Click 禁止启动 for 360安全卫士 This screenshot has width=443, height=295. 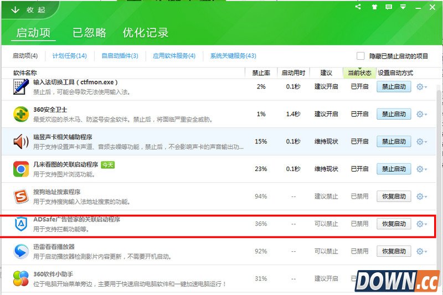coord(394,114)
